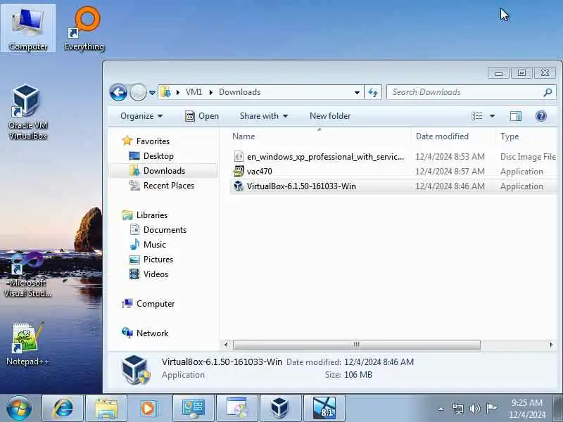Select Network in the navigation pane
The image size is (563, 422).
[152, 333]
